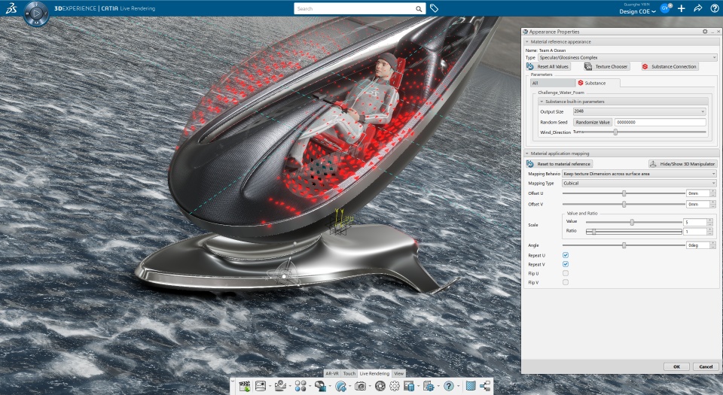723x395 pixels.
Task: Click the Reset All Values button
Action: pos(548,66)
